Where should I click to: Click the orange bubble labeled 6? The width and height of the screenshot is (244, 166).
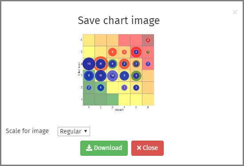113,52
